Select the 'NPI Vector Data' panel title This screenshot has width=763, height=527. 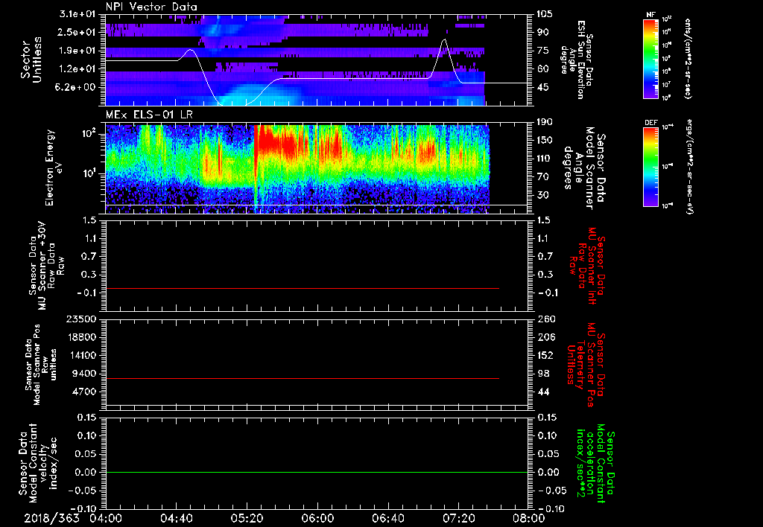point(151,7)
